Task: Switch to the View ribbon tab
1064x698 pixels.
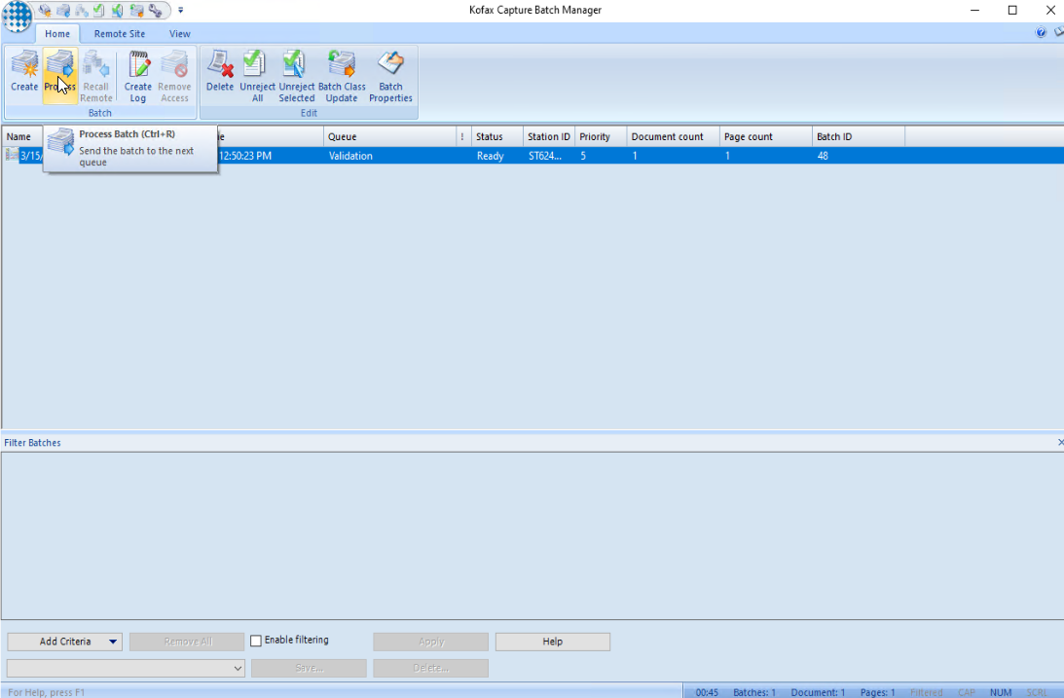Action: tap(180, 34)
